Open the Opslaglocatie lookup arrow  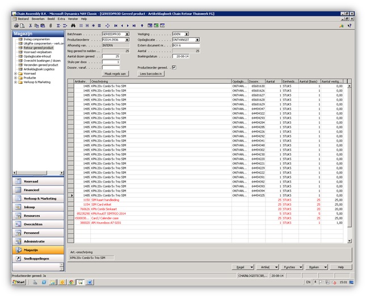pyautogui.click(x=197, y=40)
